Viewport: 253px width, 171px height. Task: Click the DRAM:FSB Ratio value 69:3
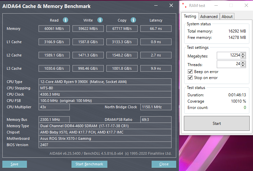[x=156, y=120]
